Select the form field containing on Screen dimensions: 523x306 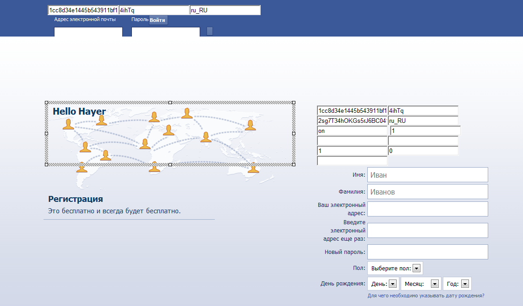(x=352, y=131)
